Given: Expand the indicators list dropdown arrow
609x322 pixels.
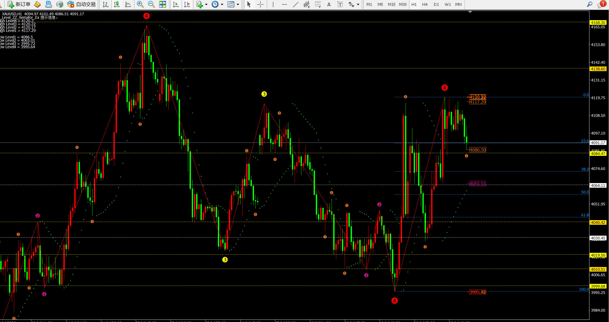Looking at the screenshot, I should 206,4.
